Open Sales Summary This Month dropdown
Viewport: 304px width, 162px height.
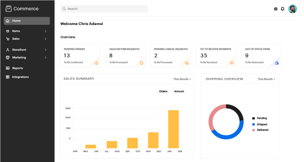(x=182, y=79)
